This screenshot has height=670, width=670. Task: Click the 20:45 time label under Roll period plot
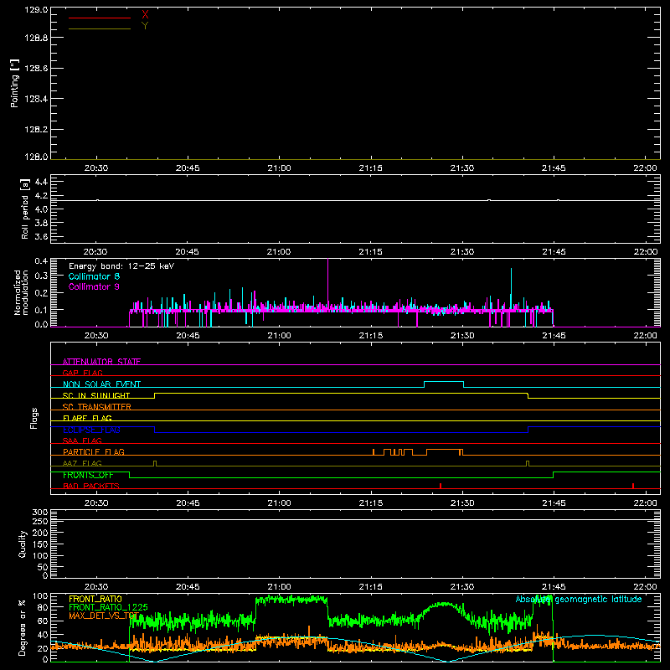click(x=187, y=252)
